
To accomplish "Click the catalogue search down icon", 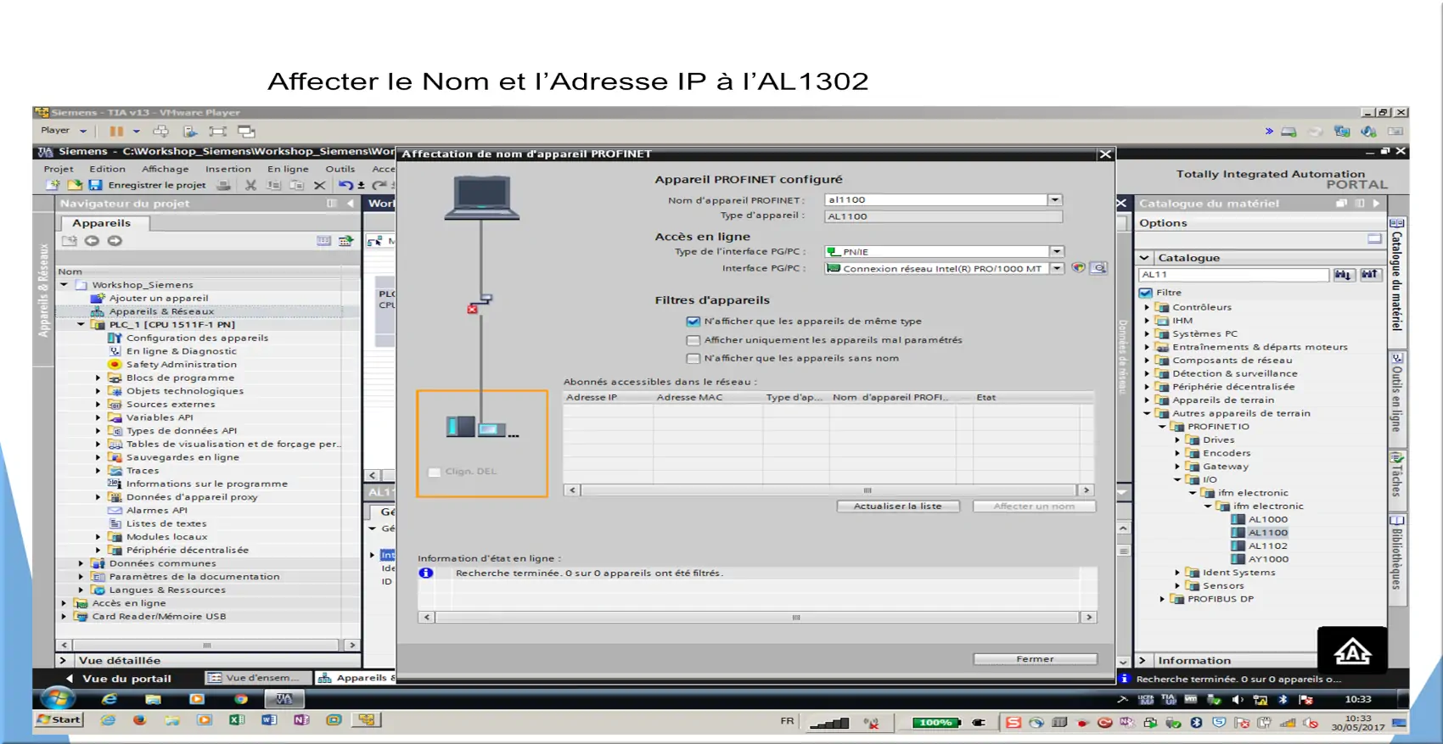I will 1343,275.
